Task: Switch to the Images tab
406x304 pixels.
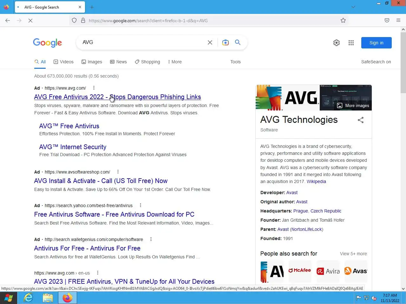Action: (x=92, y=62)
